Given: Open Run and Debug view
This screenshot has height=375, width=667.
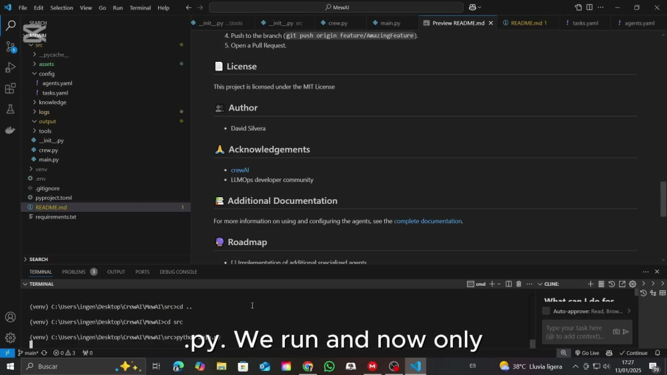Looking at the screenshot, I should point(11,67).
